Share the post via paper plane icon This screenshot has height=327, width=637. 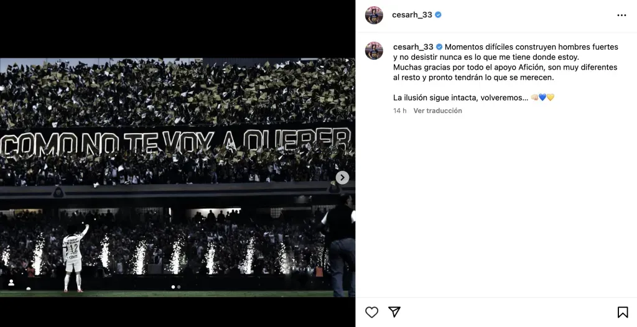pos(394,312)
